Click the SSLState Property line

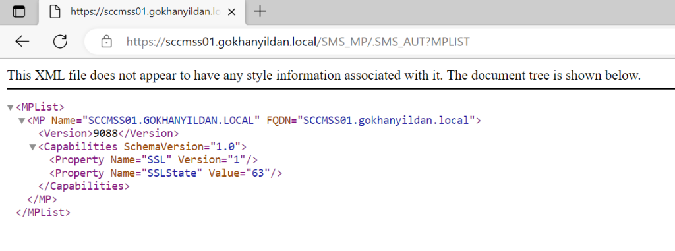(x=165, y=173)
